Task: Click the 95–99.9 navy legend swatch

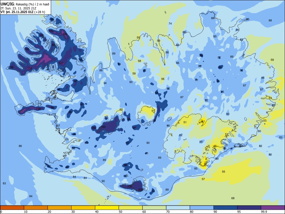Action: click(249, 208)
